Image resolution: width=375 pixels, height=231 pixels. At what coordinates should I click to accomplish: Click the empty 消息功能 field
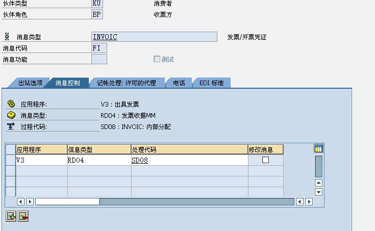pyautogui.click(x=99, y=59)
